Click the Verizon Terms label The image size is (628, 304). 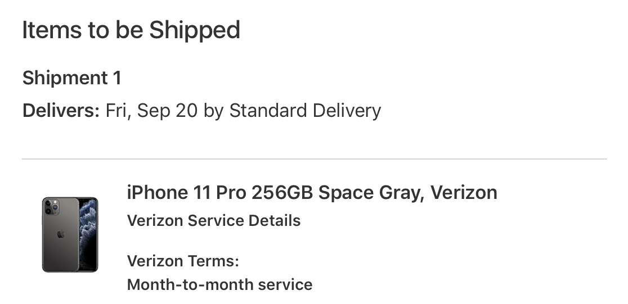click(183, 261)
